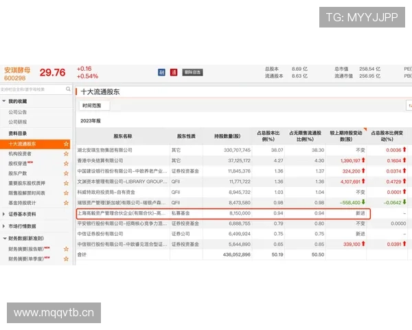Click the 1,390,197 change value
Viewport: 412px width, 330px height.
350,160
